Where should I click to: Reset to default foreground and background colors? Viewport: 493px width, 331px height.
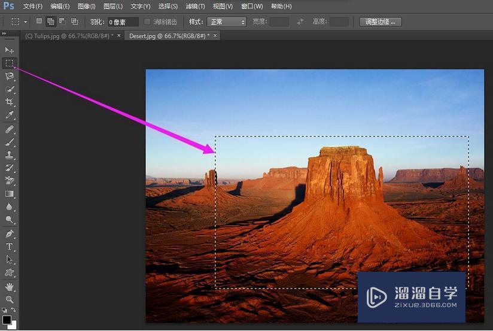(4, 310)
